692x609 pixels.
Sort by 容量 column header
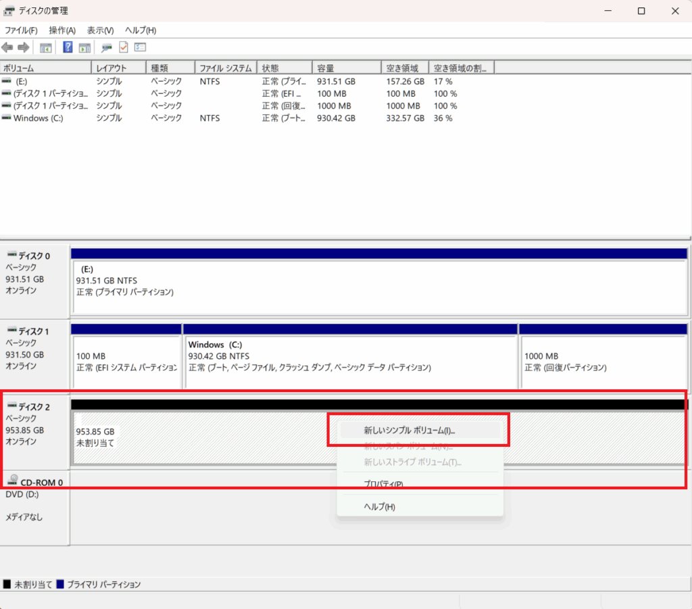[347, 68]
